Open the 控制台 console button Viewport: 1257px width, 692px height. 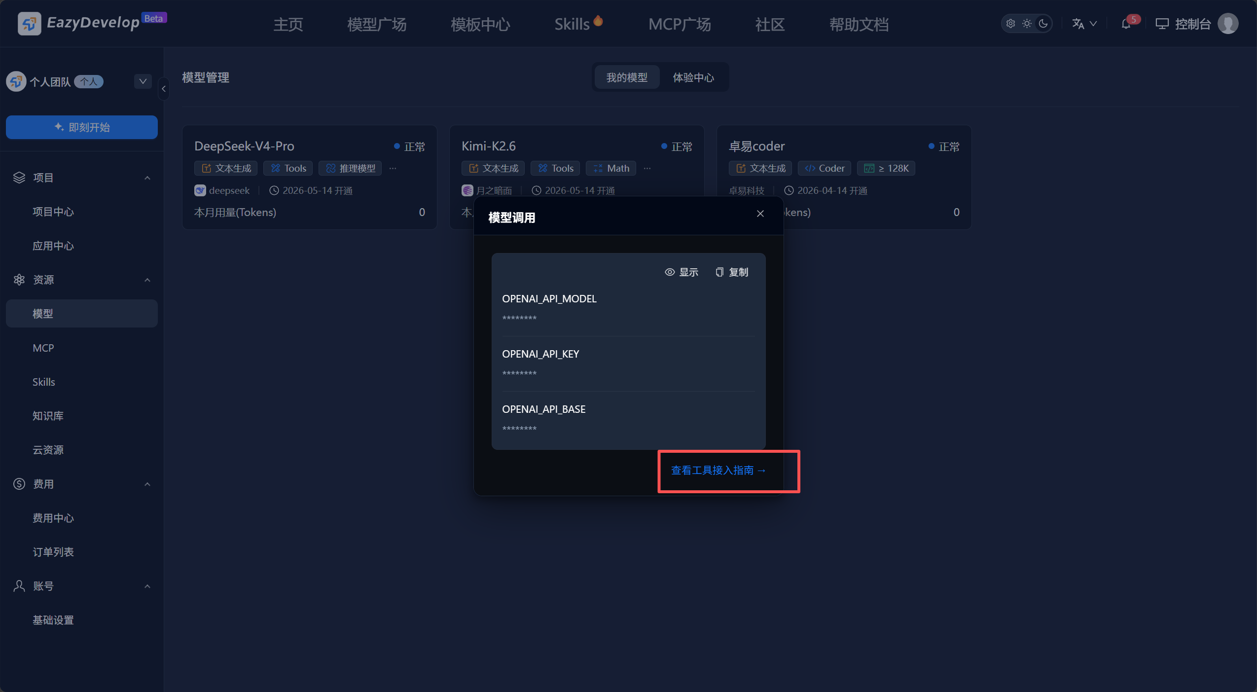(x=1183, y=24)
